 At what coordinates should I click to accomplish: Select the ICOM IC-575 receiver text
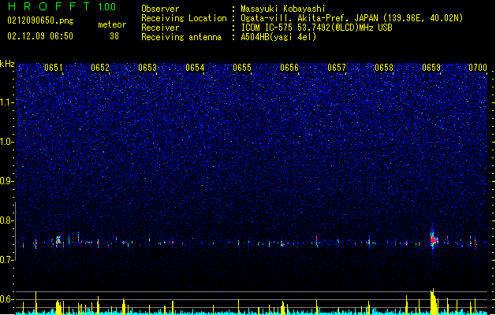coord(316,28)
